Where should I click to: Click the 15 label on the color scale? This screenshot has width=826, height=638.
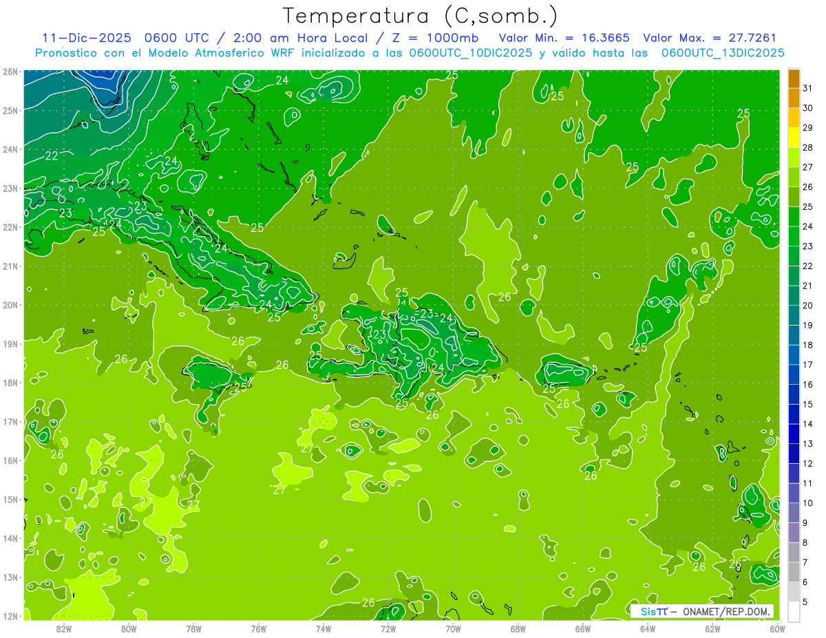[x=807, y=404]
